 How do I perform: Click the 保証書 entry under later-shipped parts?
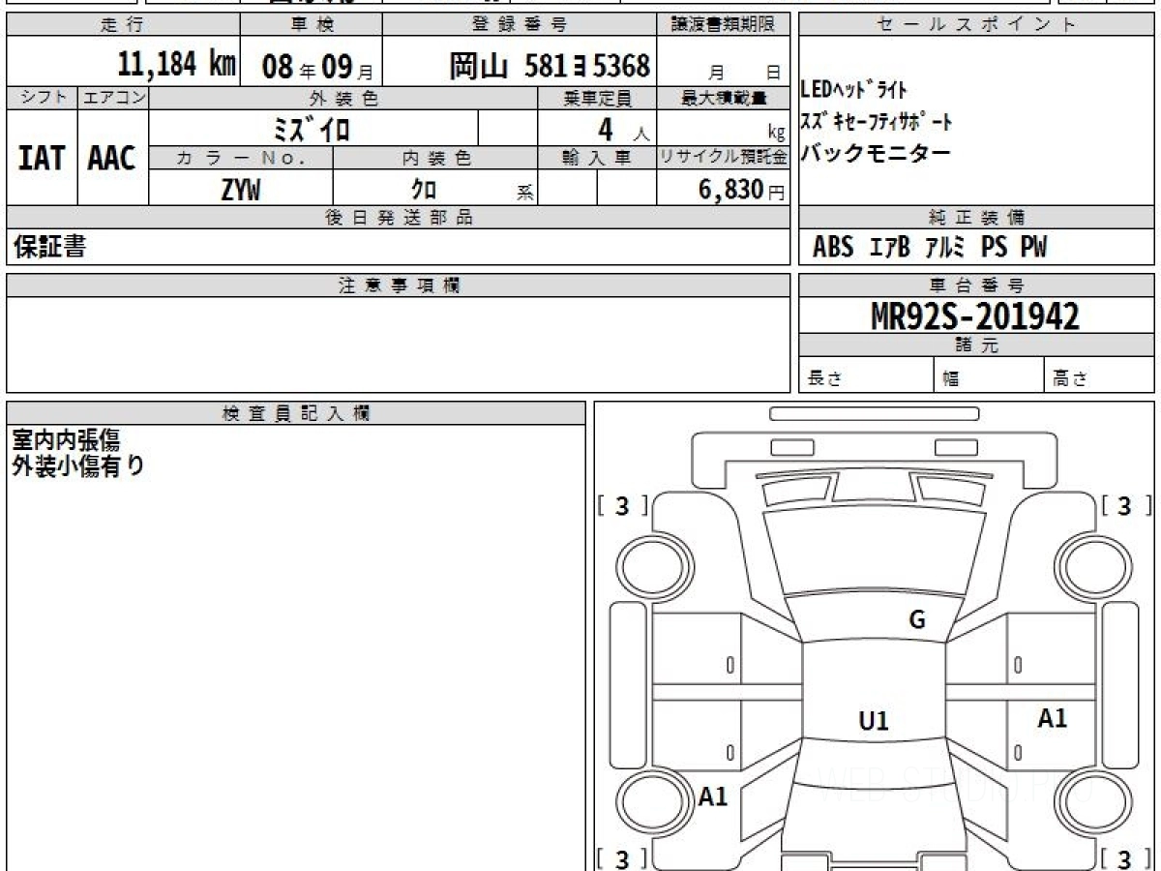(49, 248)
